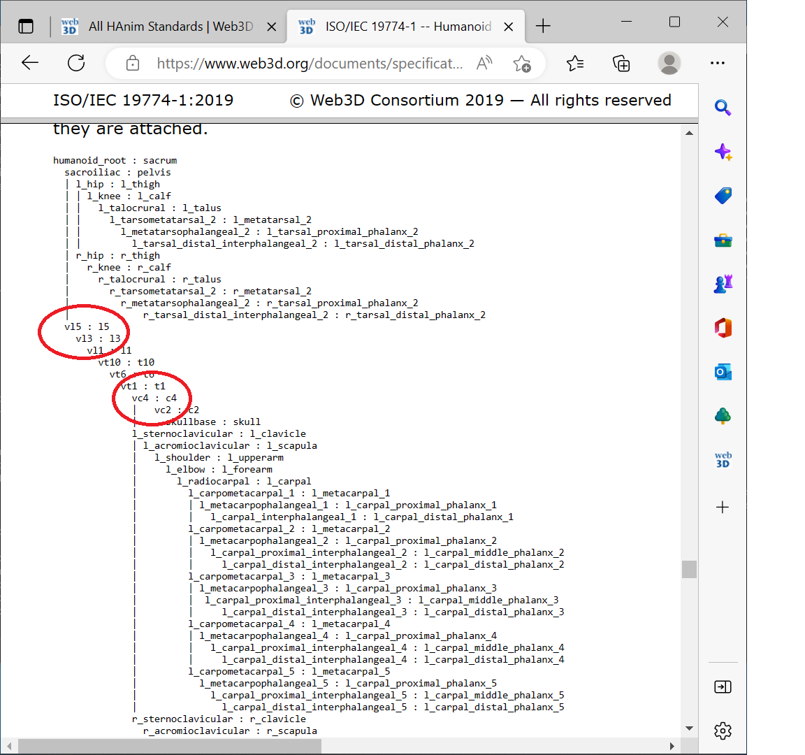
Task: Hide the sidebar using the bottom toggle icon
Action: click(723, 686)
